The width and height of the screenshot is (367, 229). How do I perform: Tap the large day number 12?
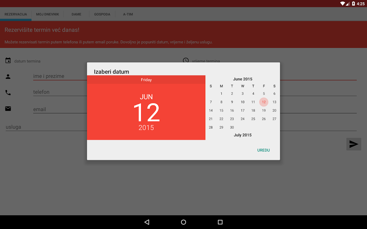146,113
